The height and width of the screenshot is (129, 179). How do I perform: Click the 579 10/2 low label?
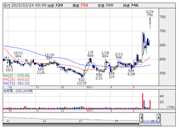point(9,68)
